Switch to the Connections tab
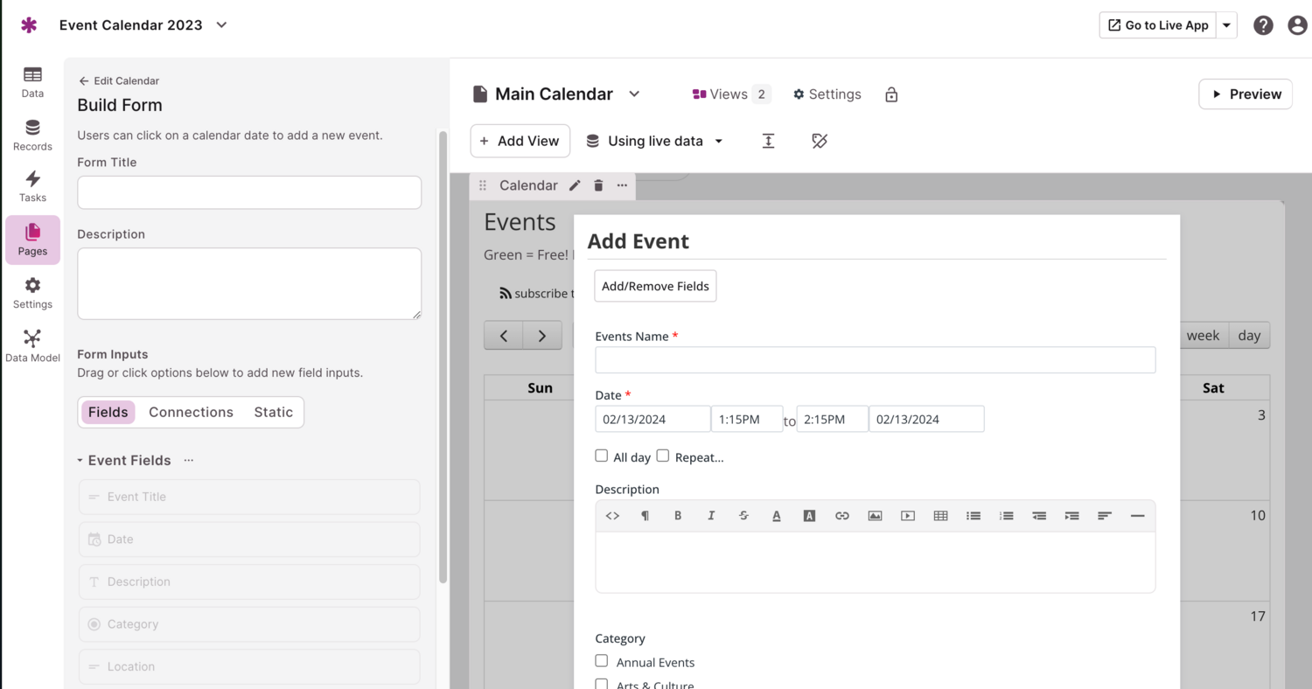1312x689 pixels. (x=191, y=412)
